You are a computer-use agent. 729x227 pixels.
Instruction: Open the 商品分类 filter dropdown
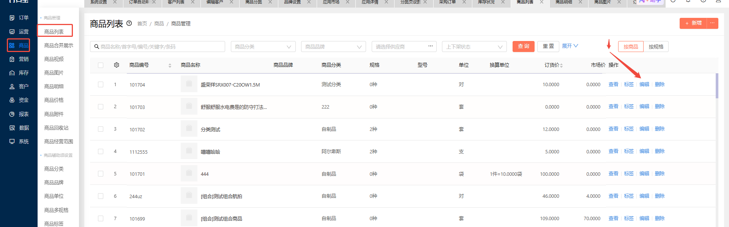263,47
